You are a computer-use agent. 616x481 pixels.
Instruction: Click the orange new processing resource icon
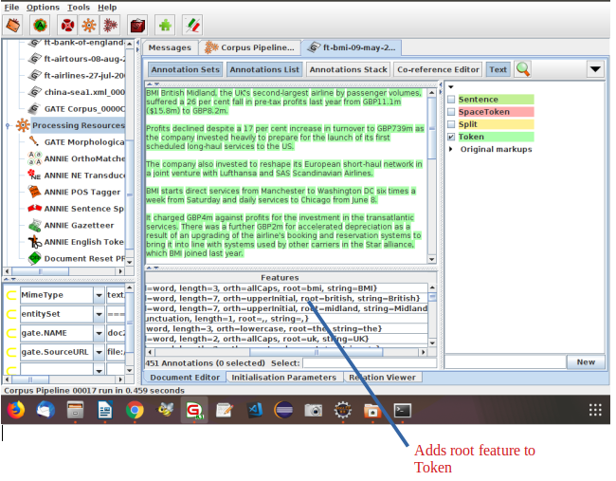(x=89, y=26)
